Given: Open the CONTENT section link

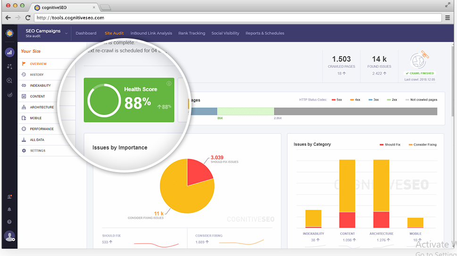Looking at the screenshot, I should click(x=37, y=96).
